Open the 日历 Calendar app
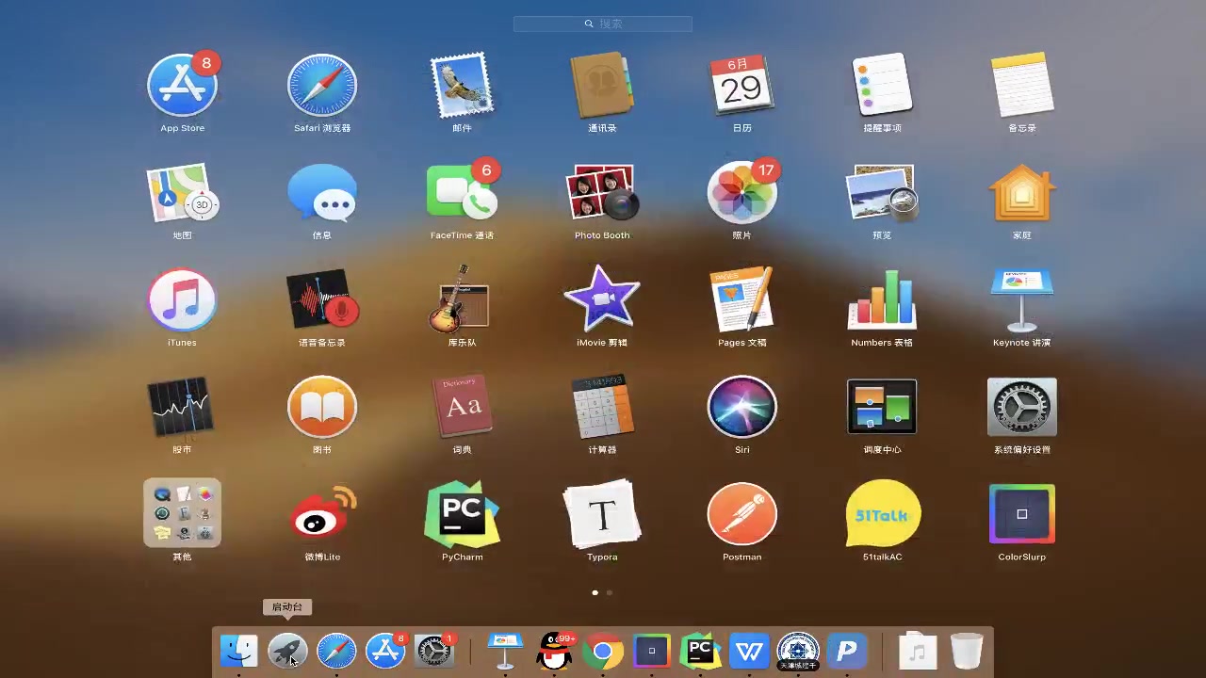The height and width of the screenshot is (678, 1206). pos(742,86)
